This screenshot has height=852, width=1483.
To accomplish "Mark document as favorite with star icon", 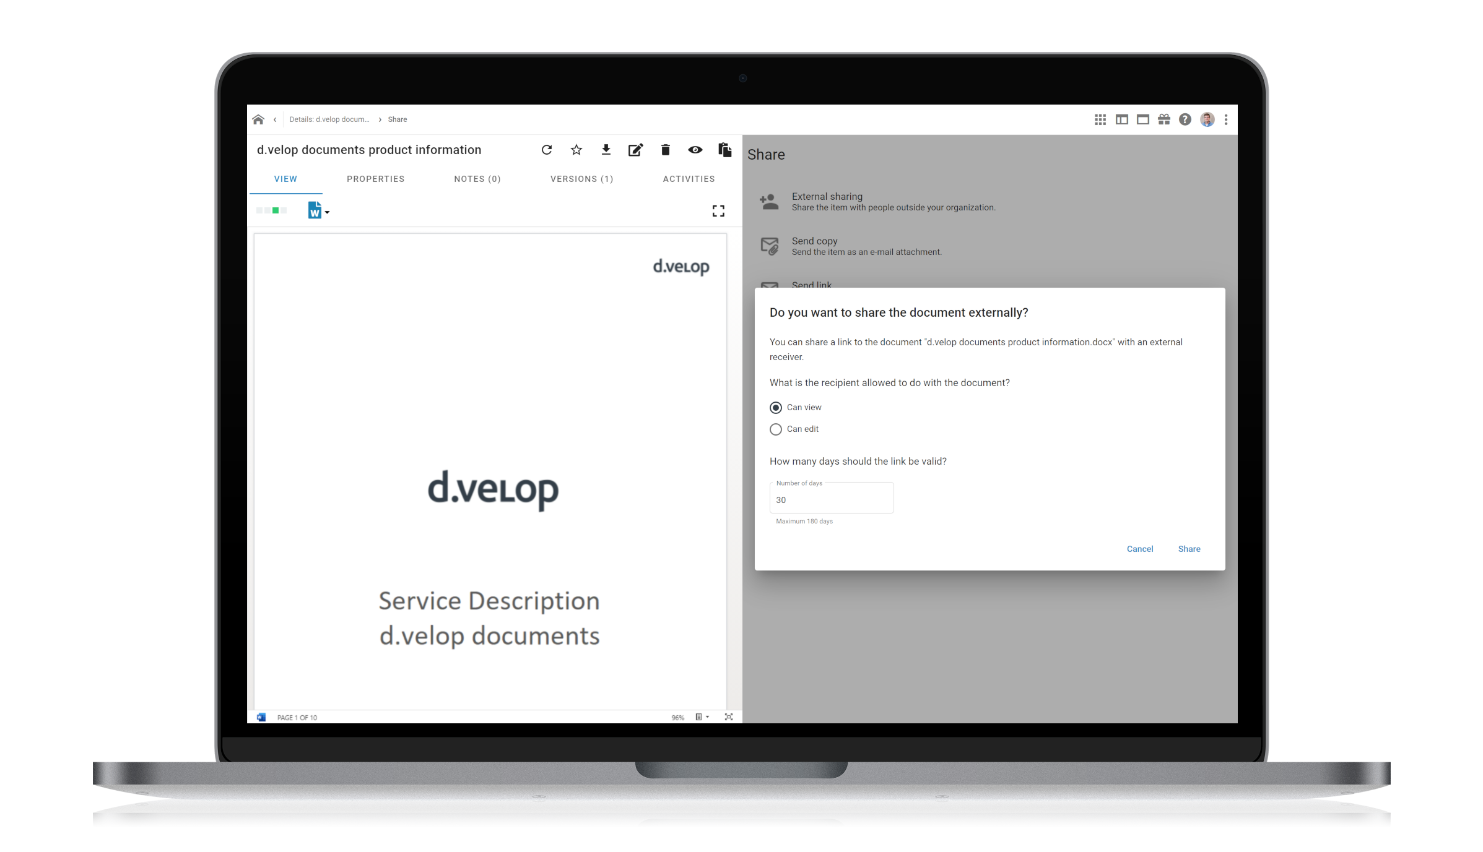I will pos(576,150).
